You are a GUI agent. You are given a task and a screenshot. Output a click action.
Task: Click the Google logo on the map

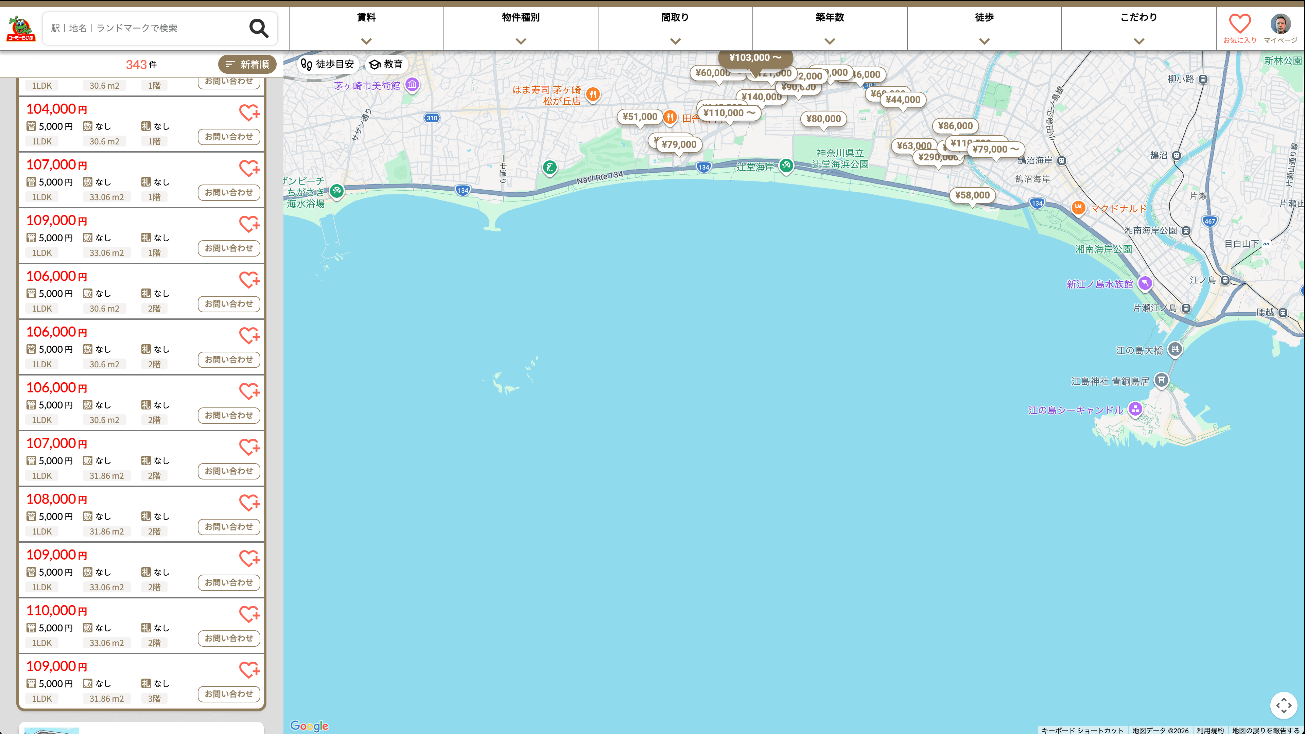tap(309, 726)
